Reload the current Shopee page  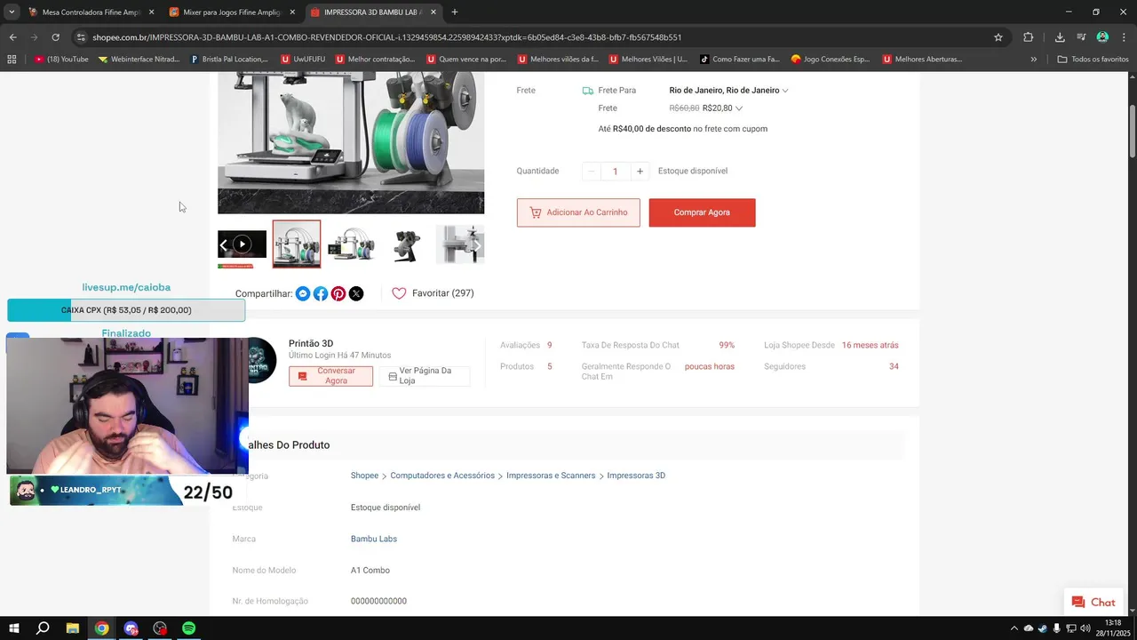[55, 37]
